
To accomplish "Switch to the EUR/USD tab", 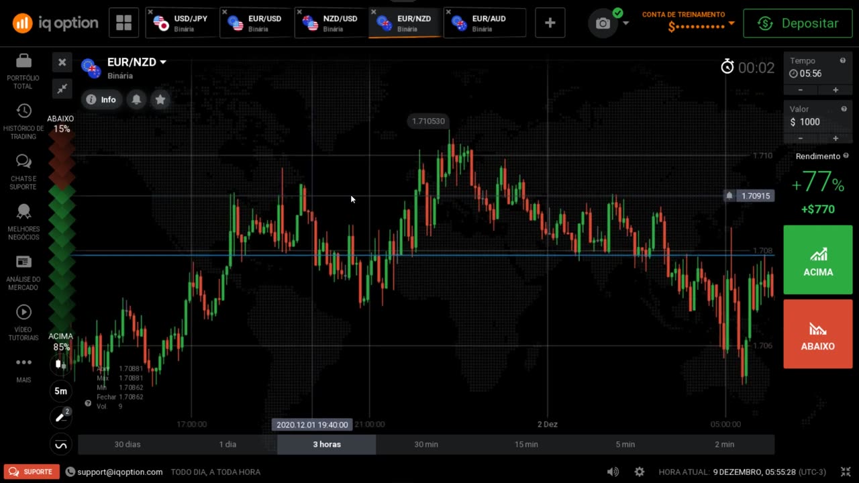I will pyautogui.click(x=256, y=23).
